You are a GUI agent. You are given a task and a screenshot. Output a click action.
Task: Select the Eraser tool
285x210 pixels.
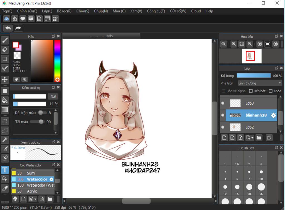coord(5,50)
